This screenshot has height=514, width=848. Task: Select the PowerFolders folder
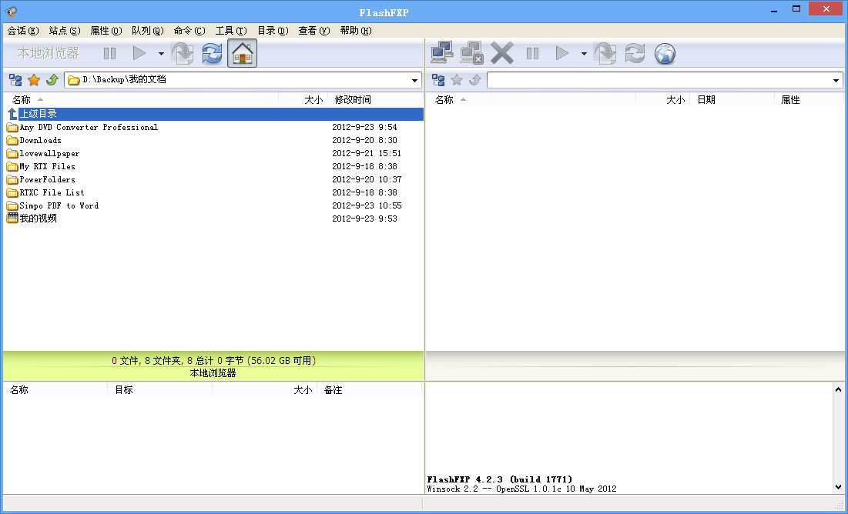tap(214, 179)
